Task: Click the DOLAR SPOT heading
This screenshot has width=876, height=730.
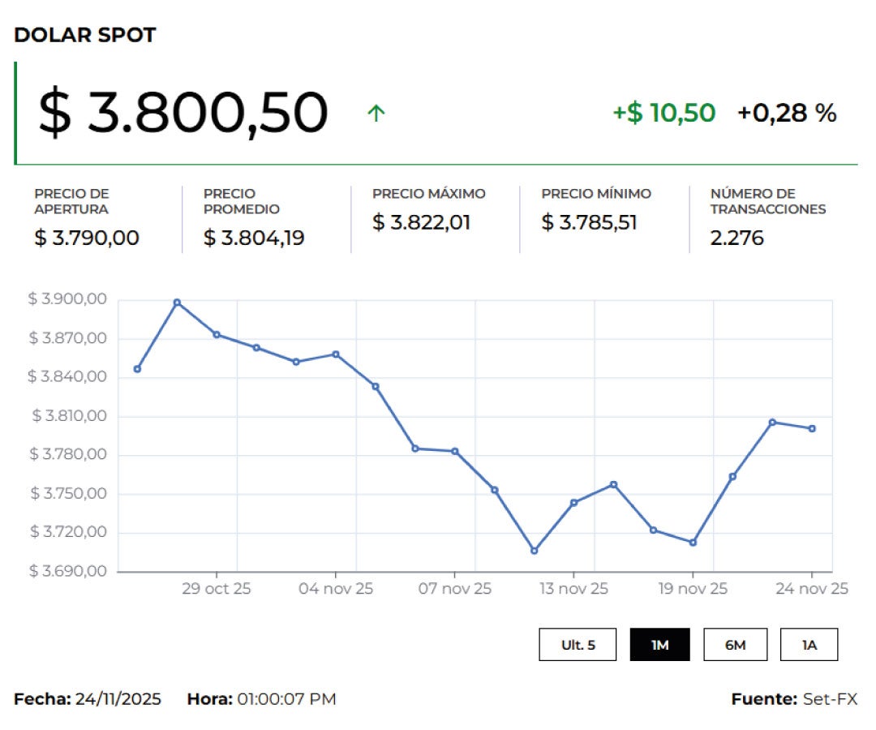Action: 85,36
